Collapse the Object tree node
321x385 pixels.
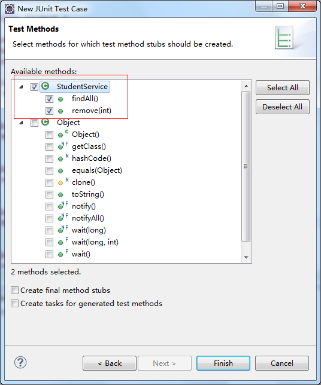[x=22, y=123]
